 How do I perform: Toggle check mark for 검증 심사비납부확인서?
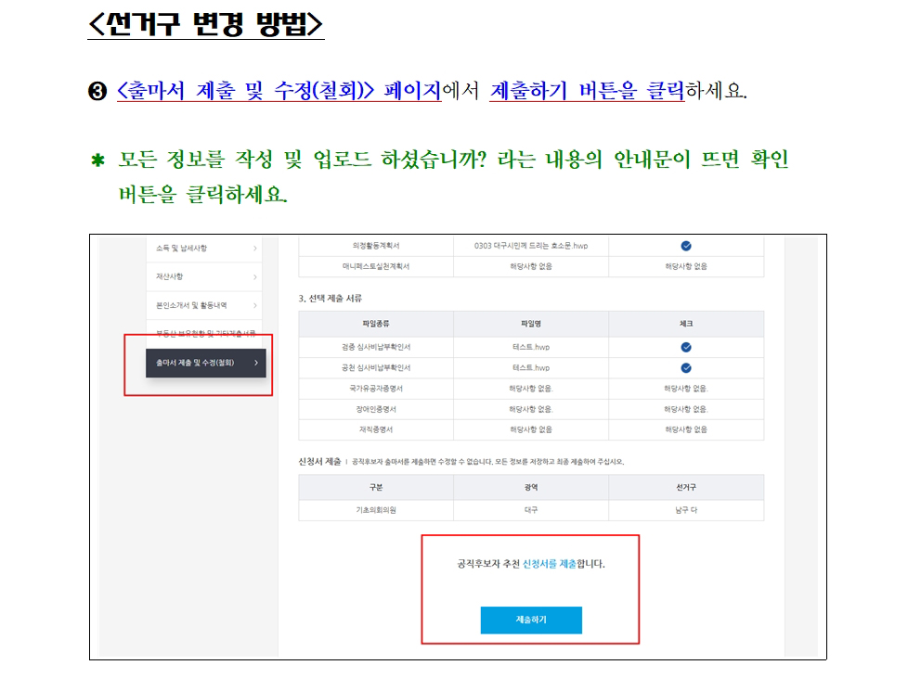coord(686,347)
